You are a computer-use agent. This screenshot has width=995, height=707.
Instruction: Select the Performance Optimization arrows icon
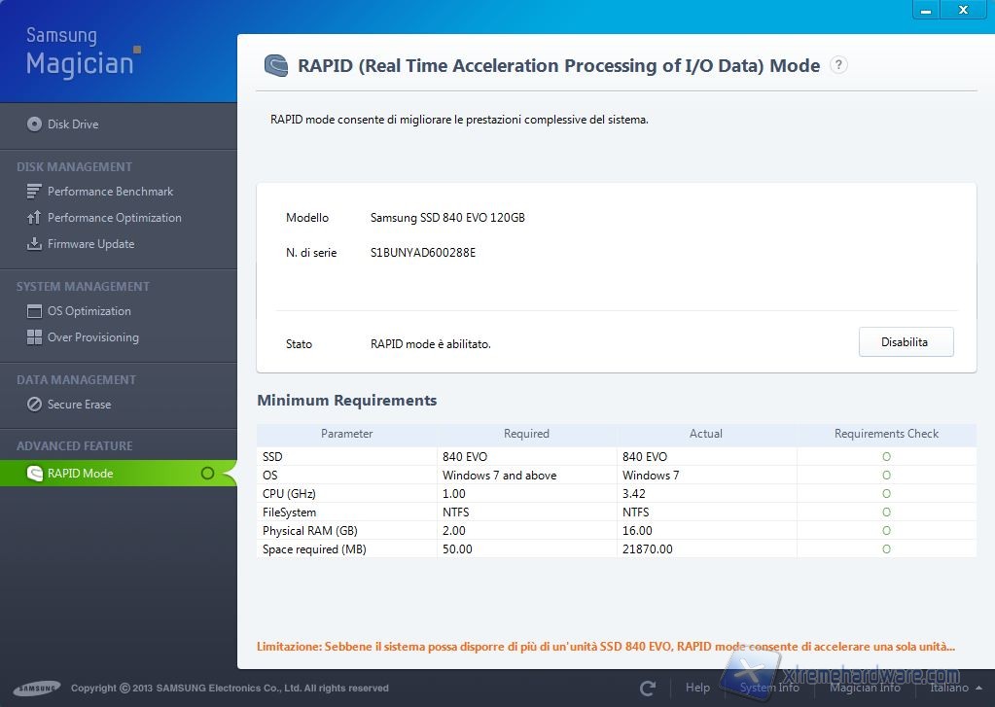35,218
